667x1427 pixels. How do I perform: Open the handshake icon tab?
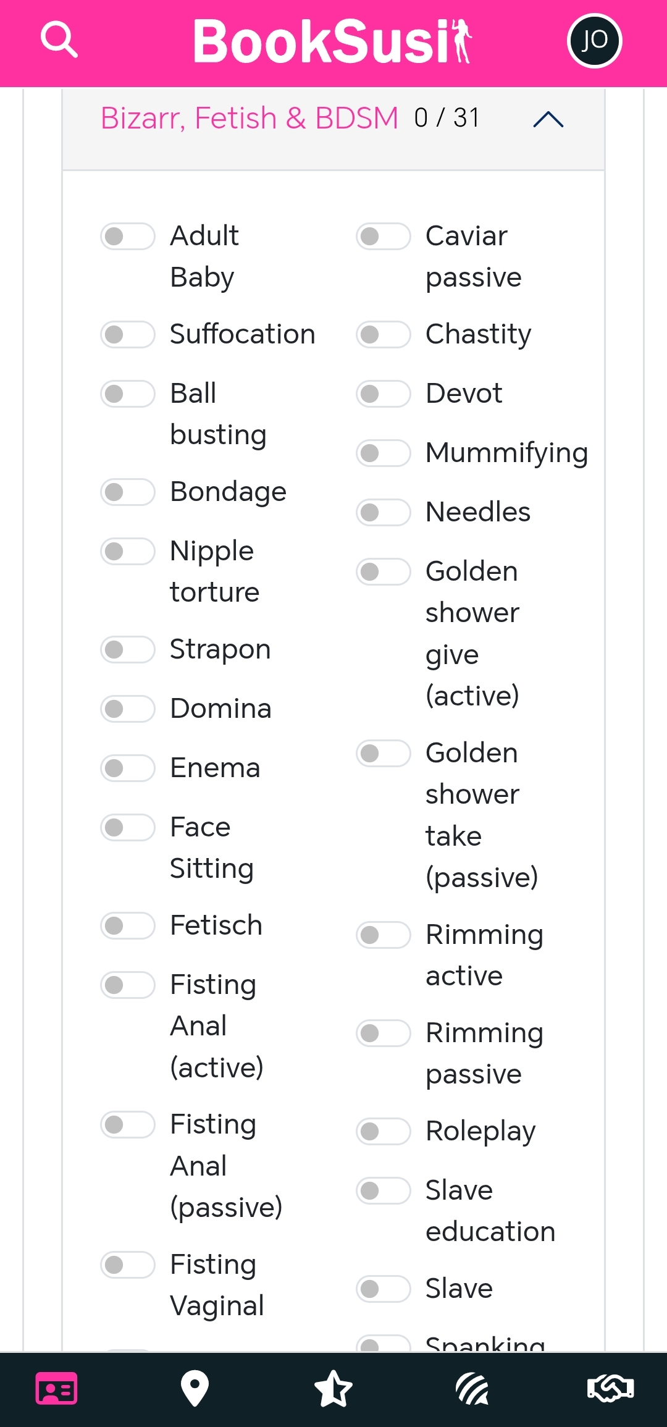coord(610,1388)
